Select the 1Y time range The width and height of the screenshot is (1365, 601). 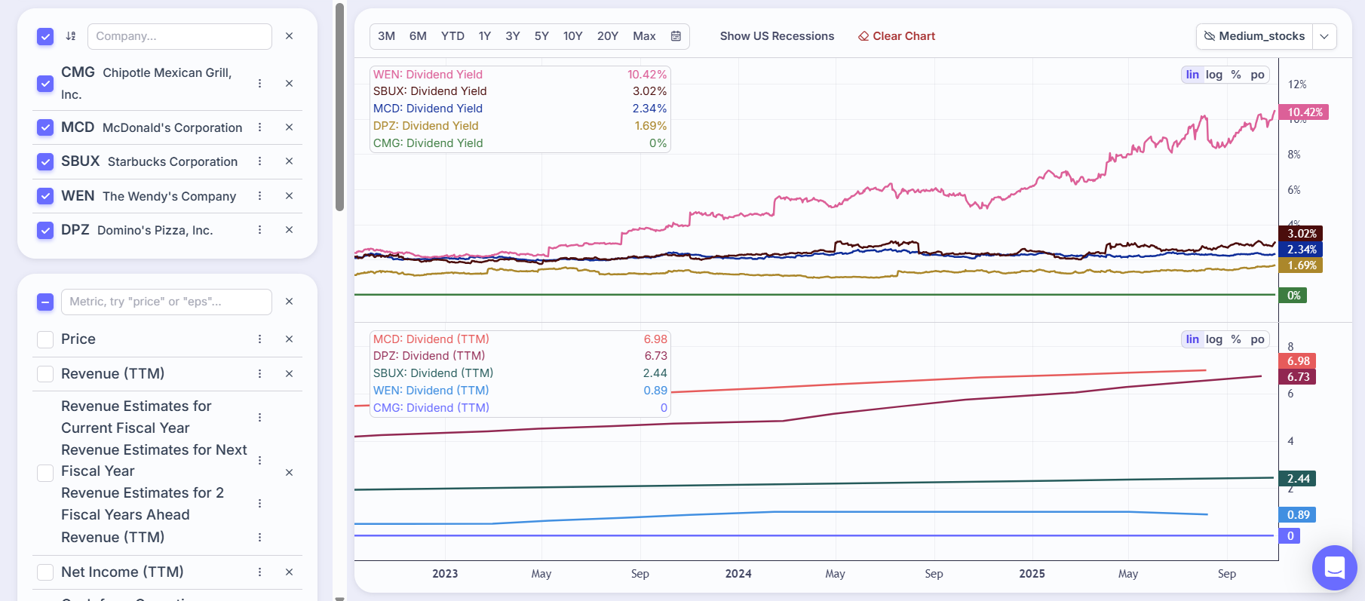point(485,36)
